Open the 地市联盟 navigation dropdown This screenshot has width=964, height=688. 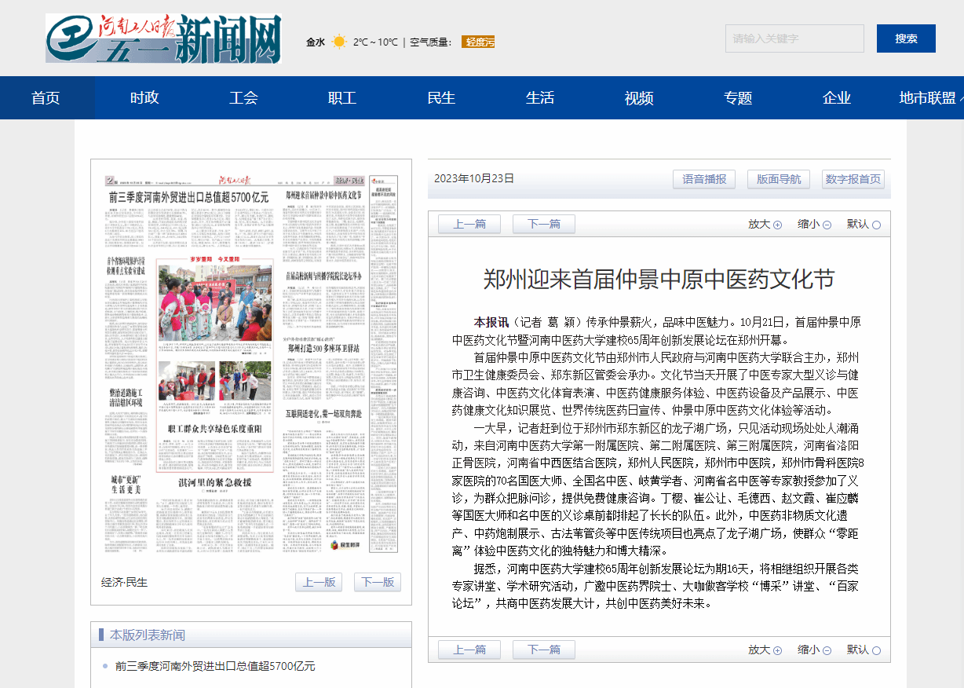tap(931, 98)
